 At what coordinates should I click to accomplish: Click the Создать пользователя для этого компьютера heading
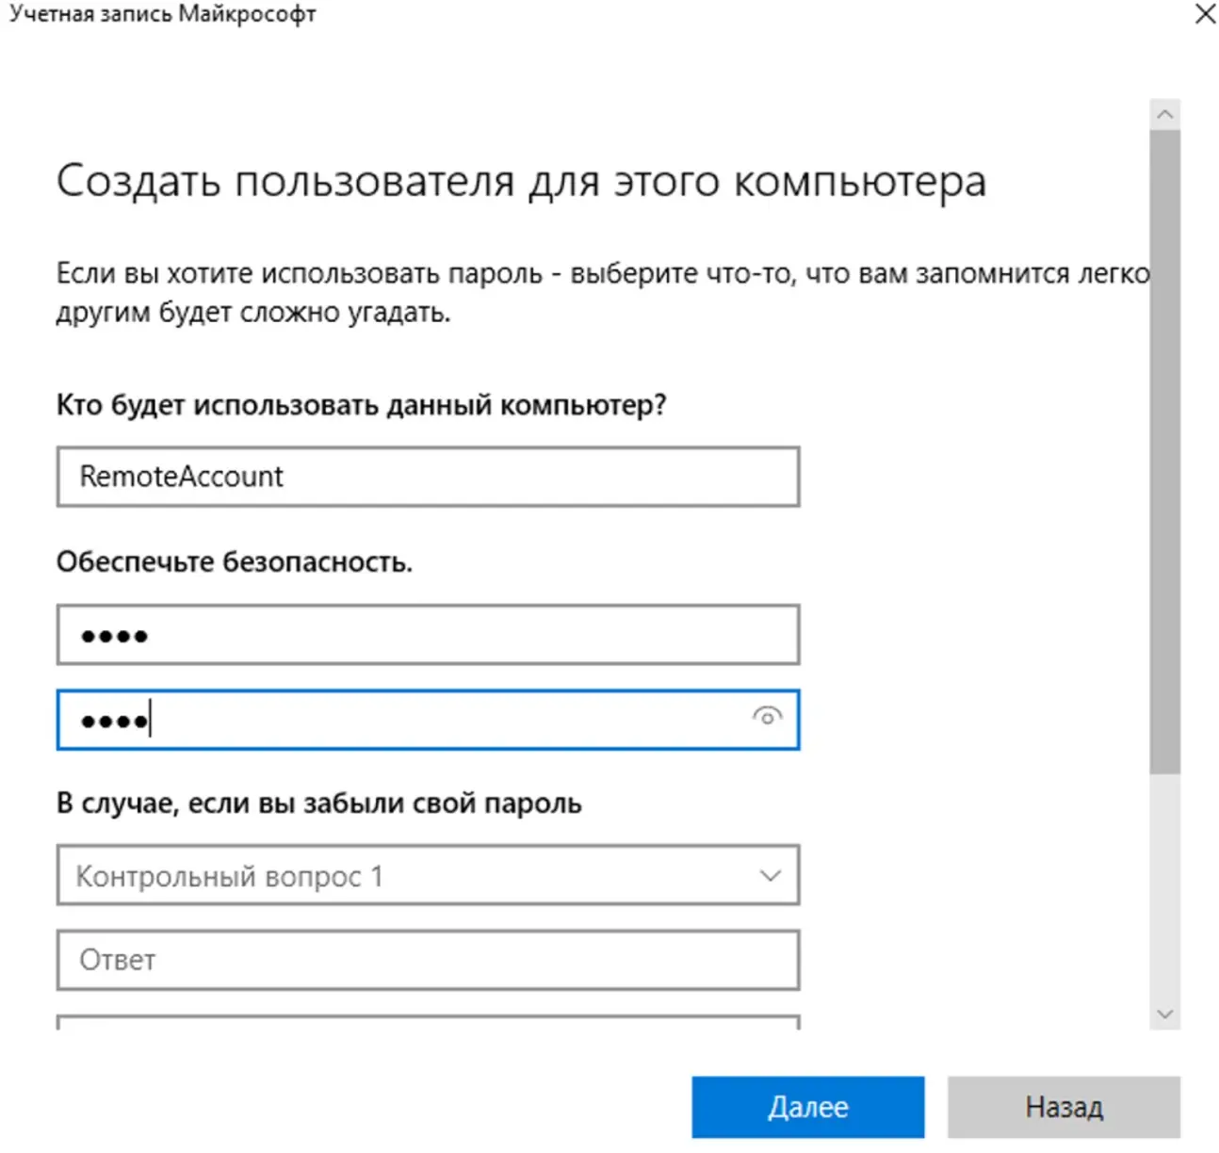coord(521,181)
